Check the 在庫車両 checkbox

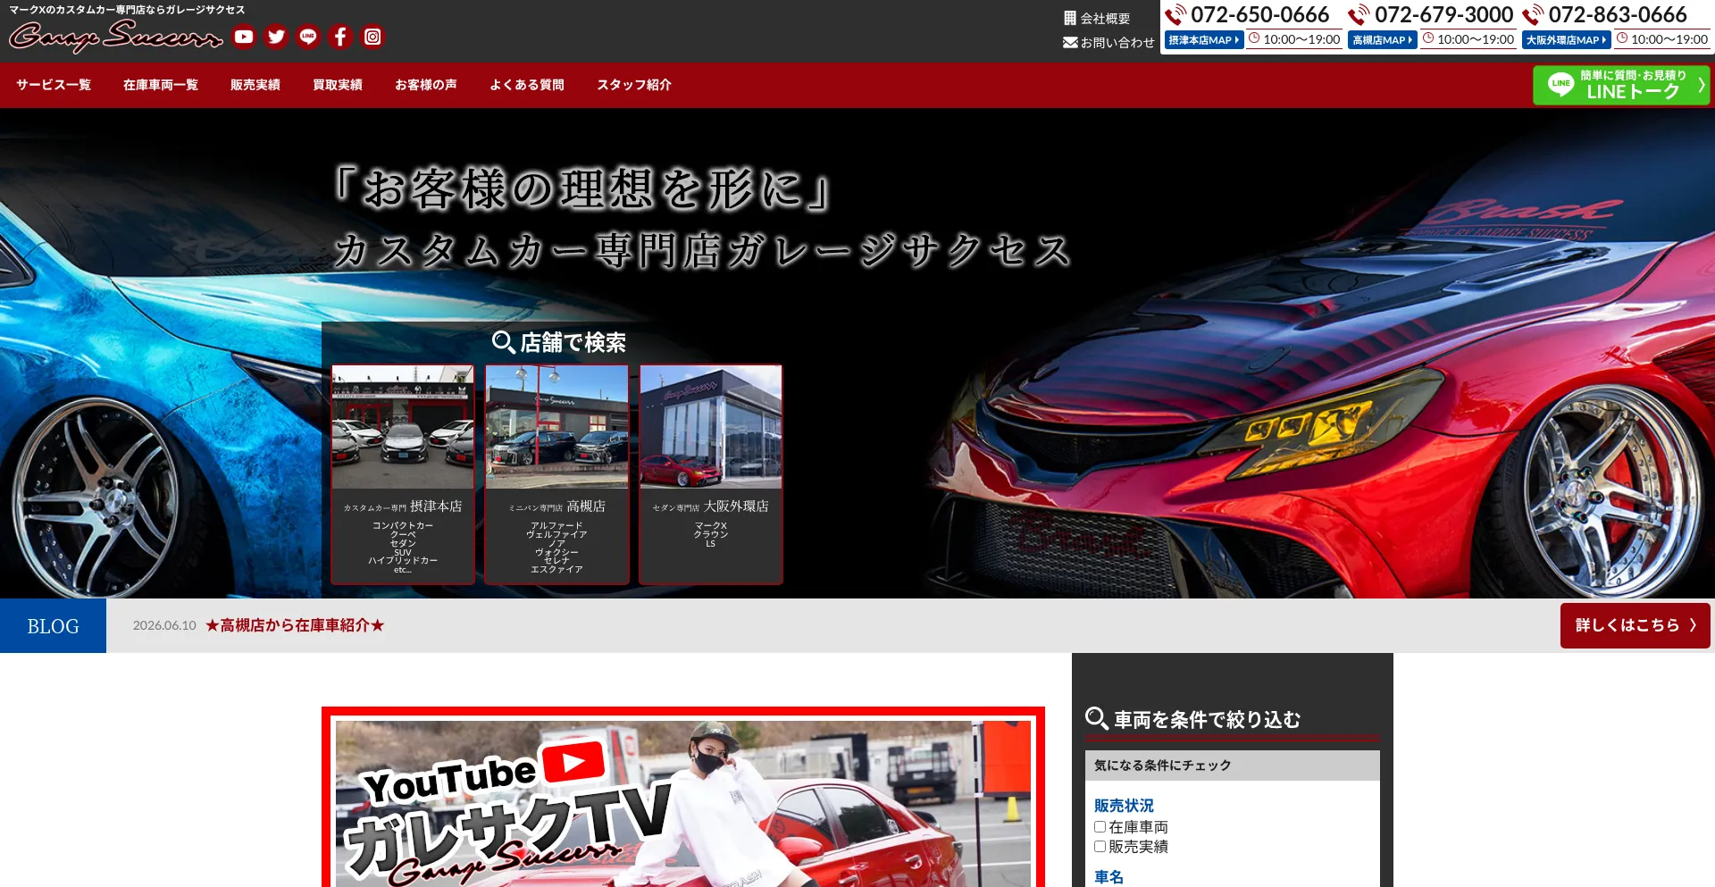pos(1100,827)
